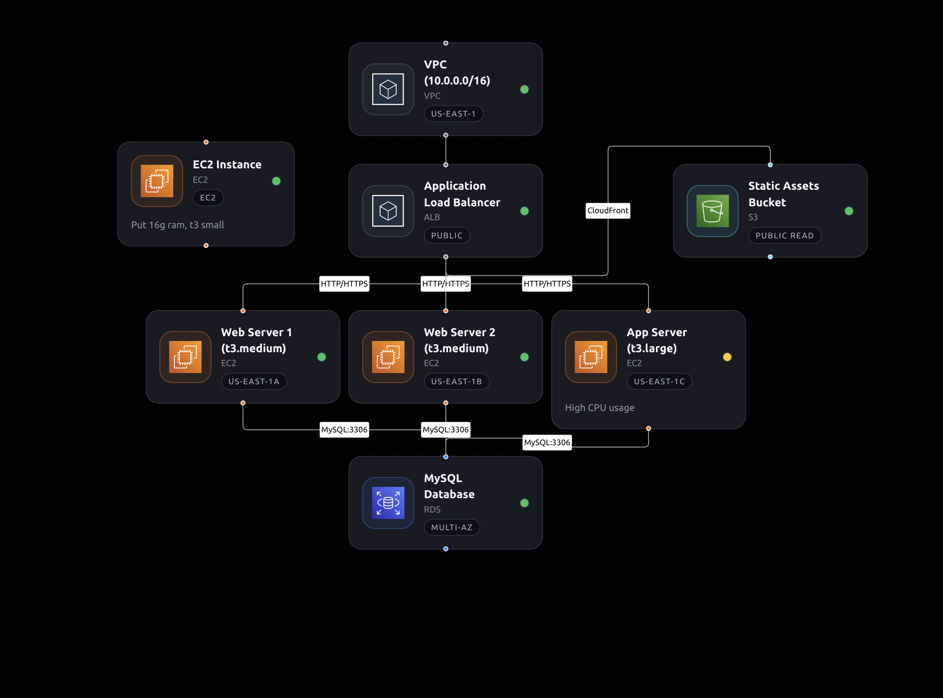The height and width of the screenshot is (698, 943).
Task: Click bottom connector handle of MySQL Database node
Action: click(x=446, y=549)
